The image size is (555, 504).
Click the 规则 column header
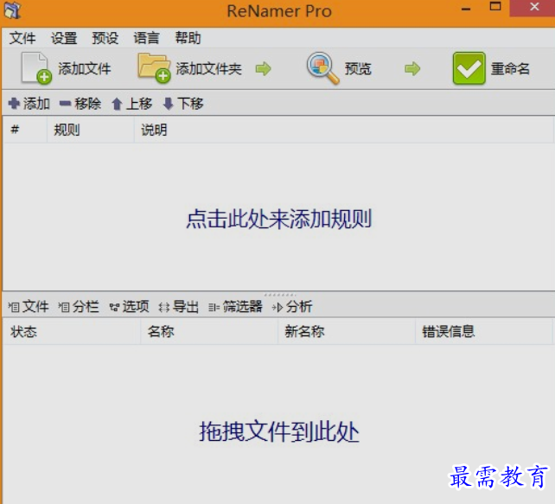coord(91,130)
